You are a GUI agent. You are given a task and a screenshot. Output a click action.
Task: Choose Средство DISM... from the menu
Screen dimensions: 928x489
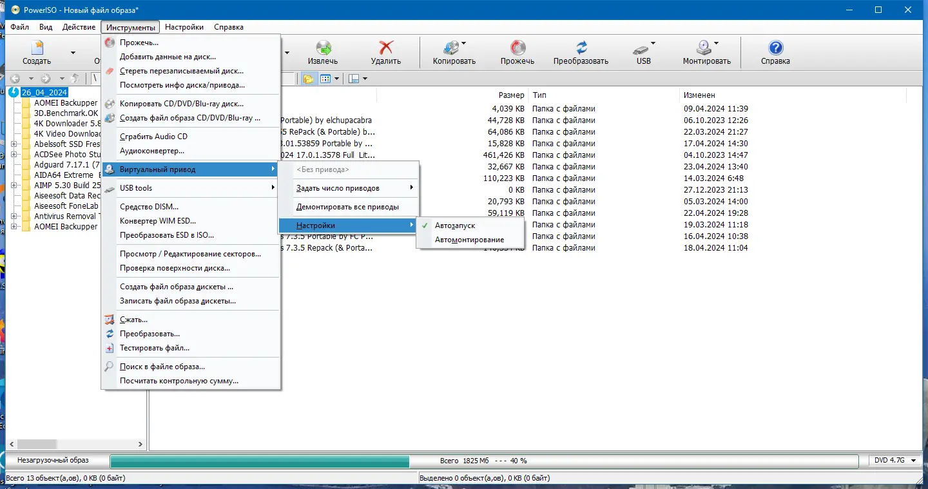click(191, 207)
